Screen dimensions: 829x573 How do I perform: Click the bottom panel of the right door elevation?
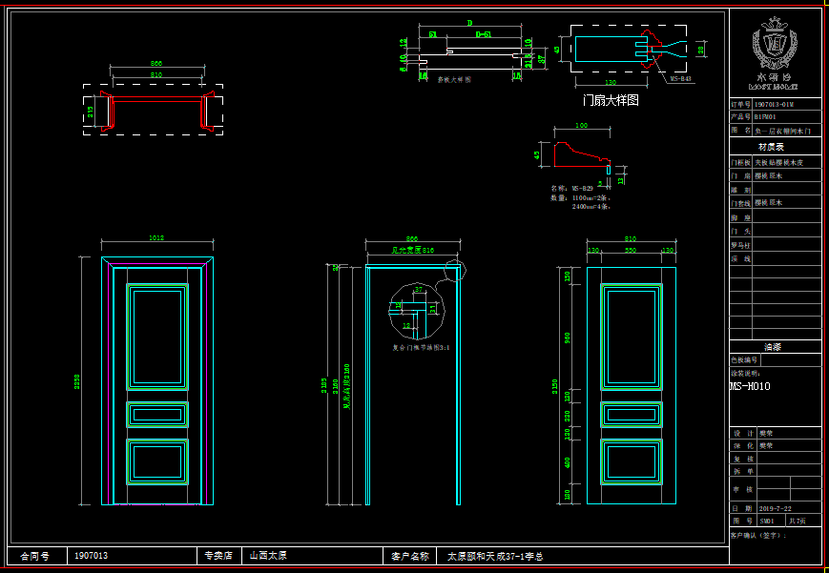pyautogui.click(x=631, y=460)
